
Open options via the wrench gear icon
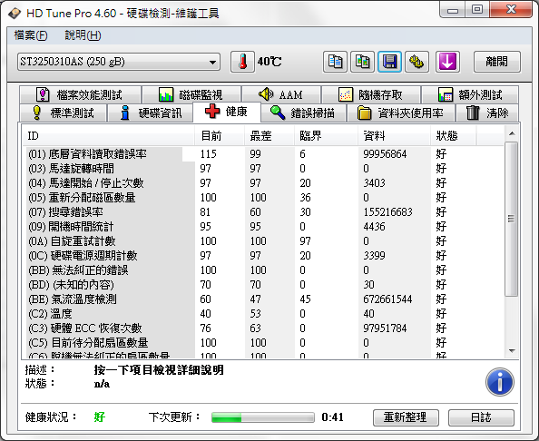pos(416,62)
